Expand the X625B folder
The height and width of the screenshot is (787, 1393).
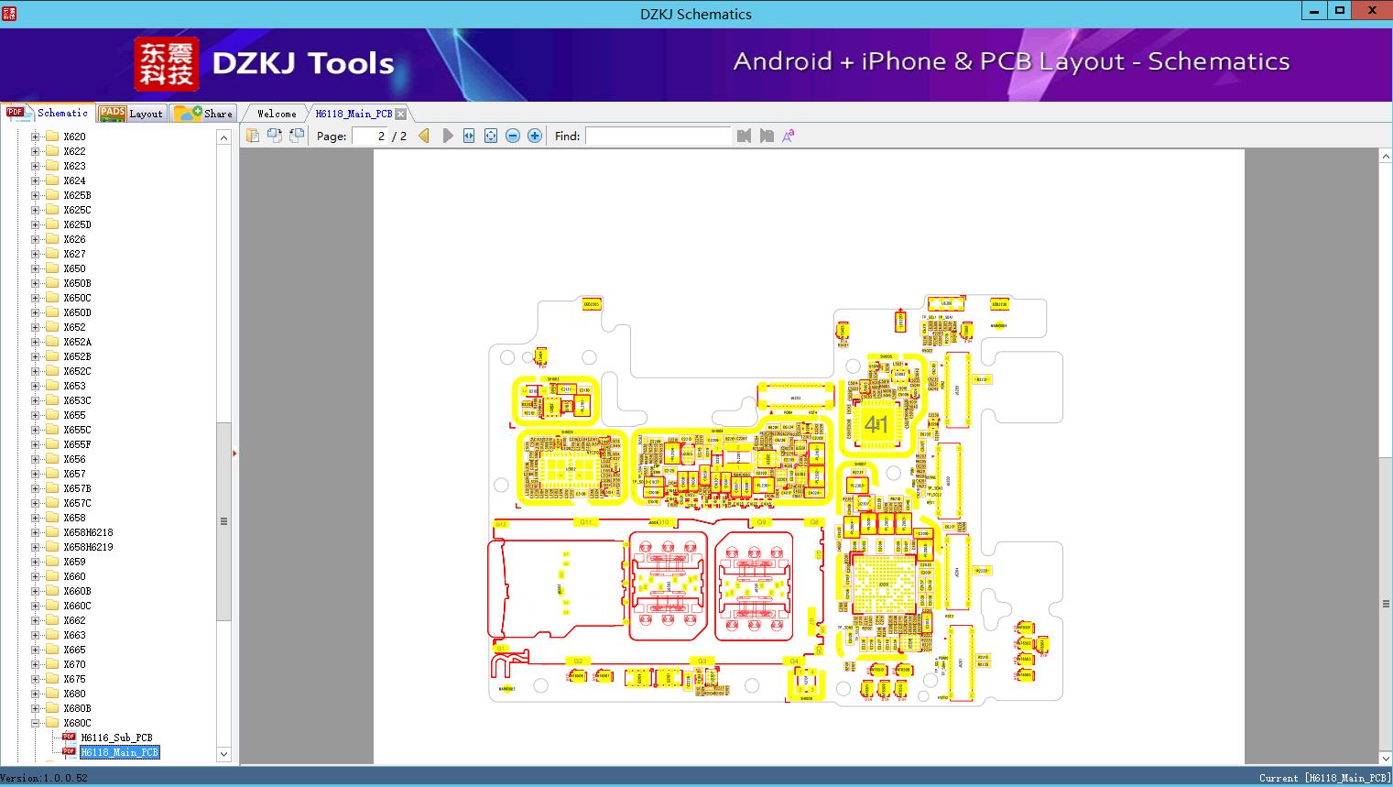pos(35,195)
